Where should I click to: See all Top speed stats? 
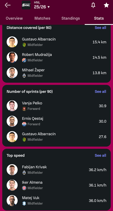[100, 155]
